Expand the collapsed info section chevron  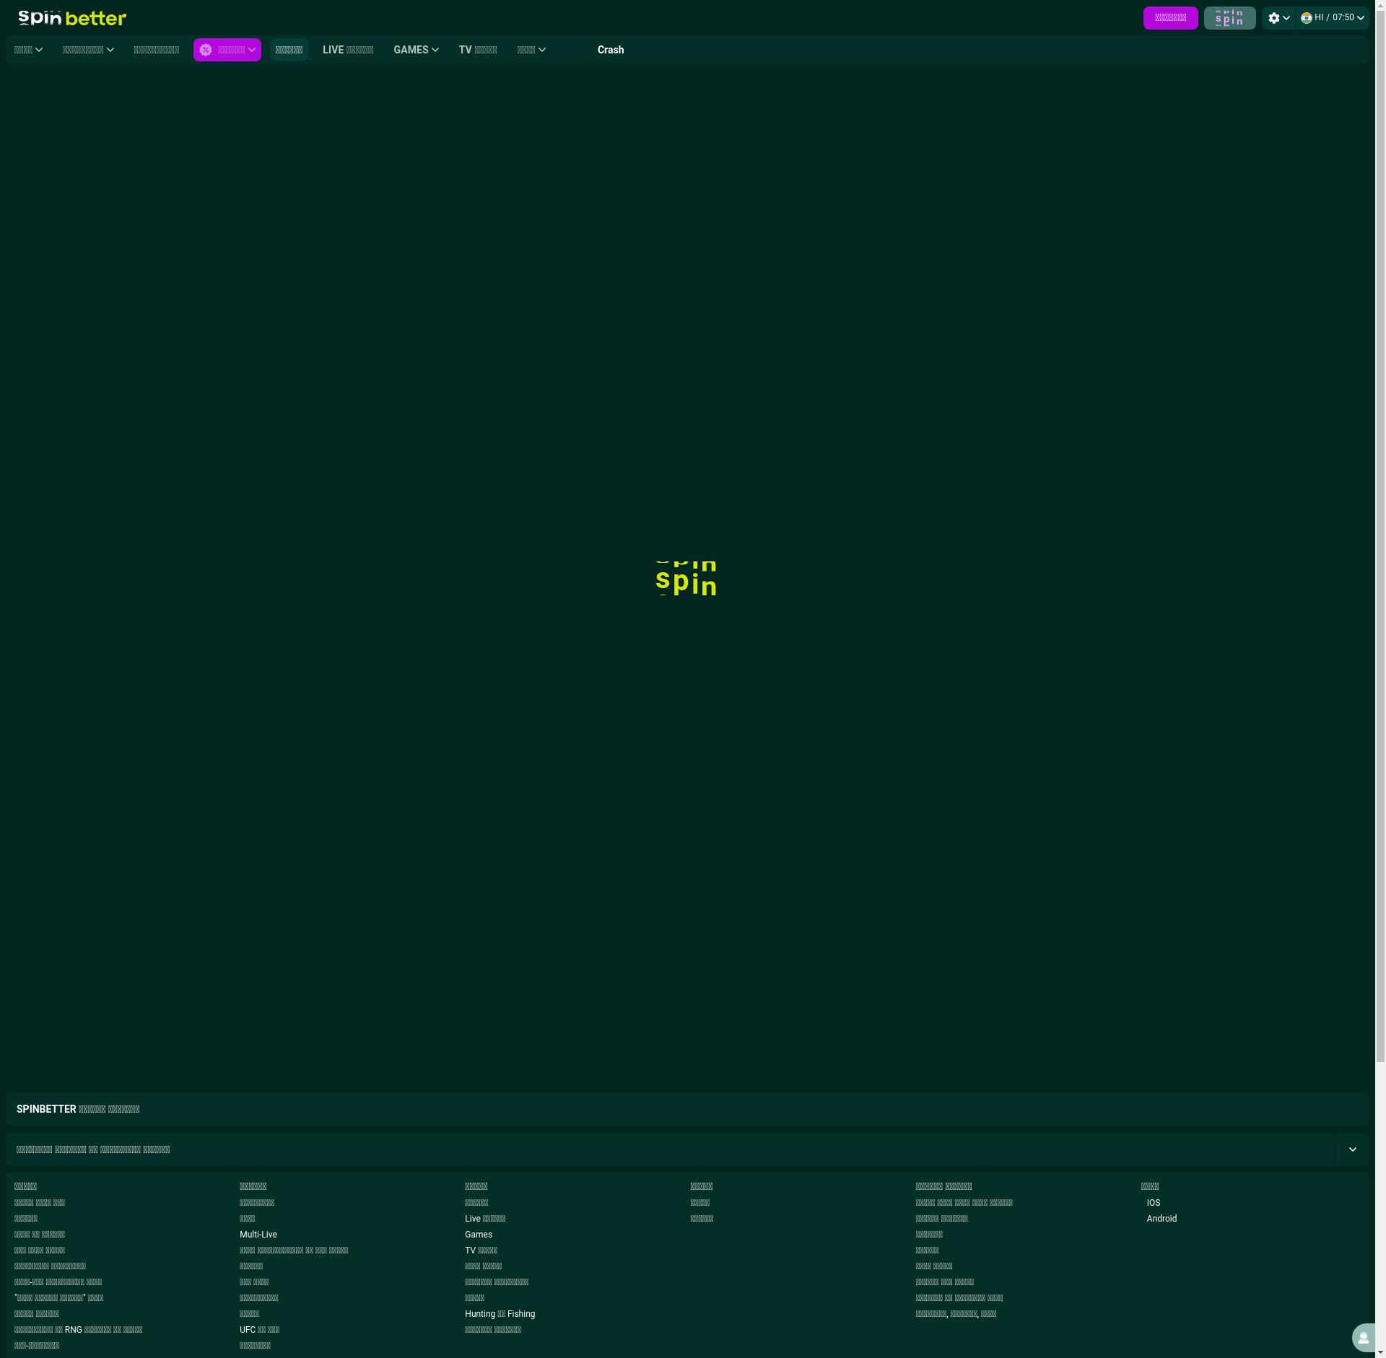1352,1149
